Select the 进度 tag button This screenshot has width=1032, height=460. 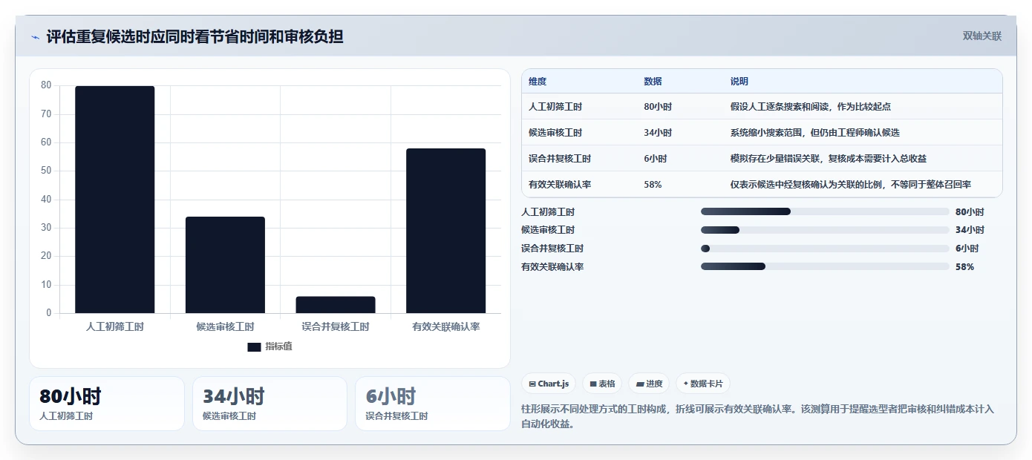click(x=649, y=384)
